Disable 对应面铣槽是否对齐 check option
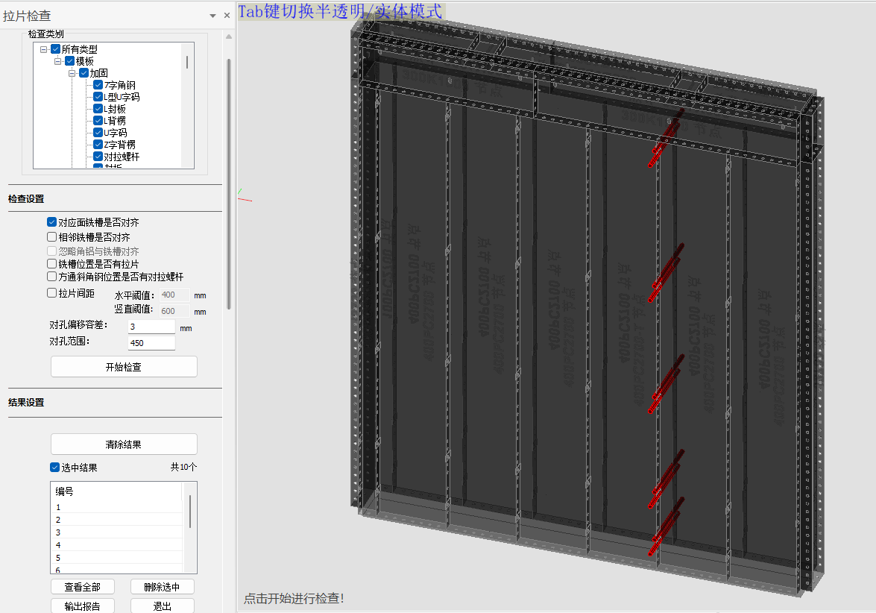Screen dimensions: 876x613 (51, 222)
